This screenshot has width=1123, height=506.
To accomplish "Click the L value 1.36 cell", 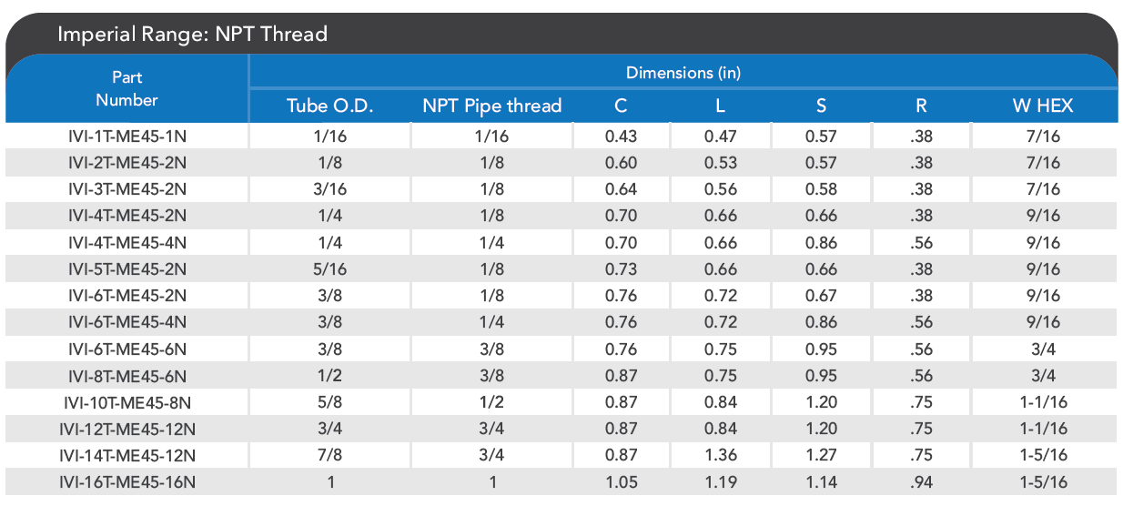I will [x=720, y=455].
